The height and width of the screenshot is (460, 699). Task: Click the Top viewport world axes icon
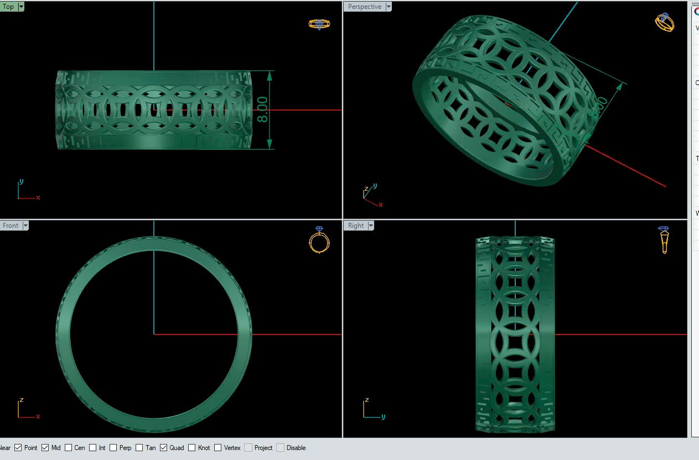[x=27, y=190]
